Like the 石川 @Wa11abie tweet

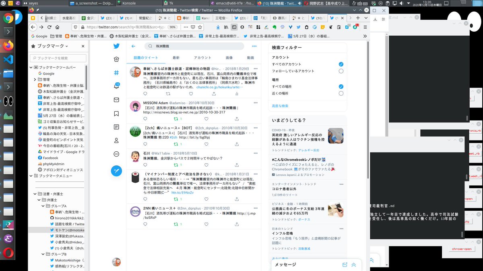click(x=206, y=164)
